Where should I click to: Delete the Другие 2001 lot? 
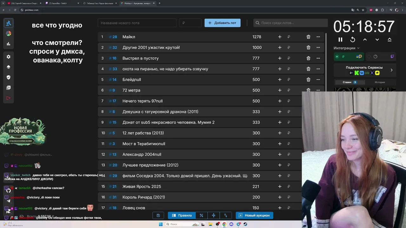click(308, 47)
